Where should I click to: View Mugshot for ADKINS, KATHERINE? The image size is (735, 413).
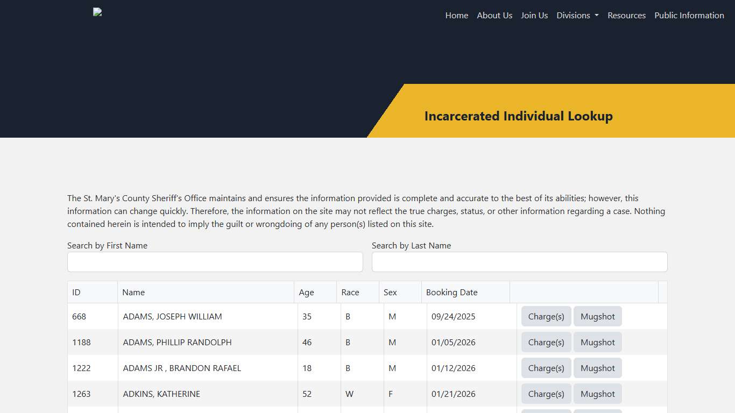(x=597, y=394)
